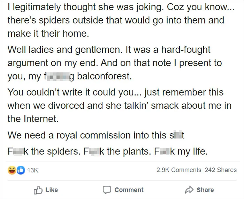244x199 pixels.
Task: Click the Comment text label
Action: point(129,190)
